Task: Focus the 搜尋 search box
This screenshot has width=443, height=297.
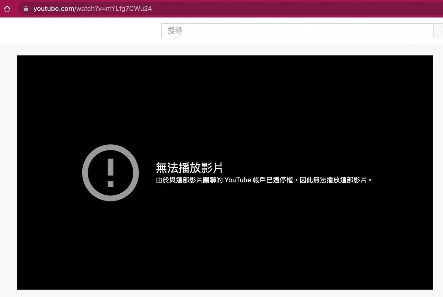Action: [x=297, y=31]
